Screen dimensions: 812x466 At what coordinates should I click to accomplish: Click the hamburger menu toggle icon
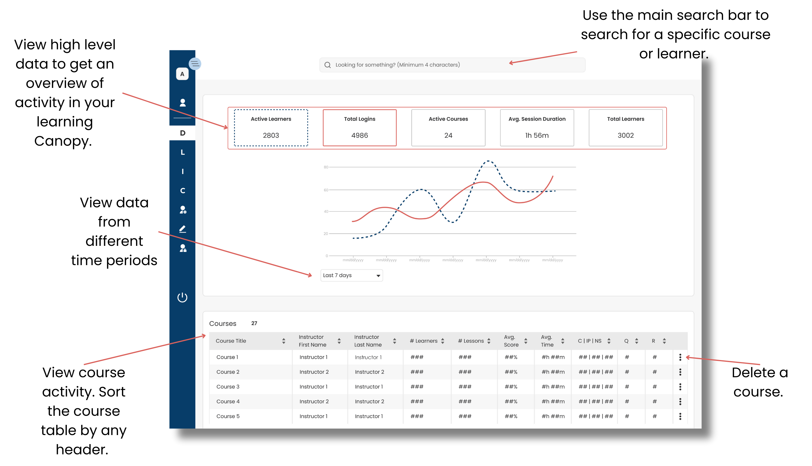point(195,64)
